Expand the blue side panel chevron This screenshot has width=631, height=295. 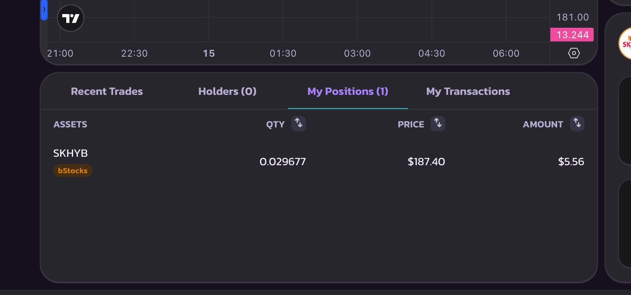click(44, 10)
